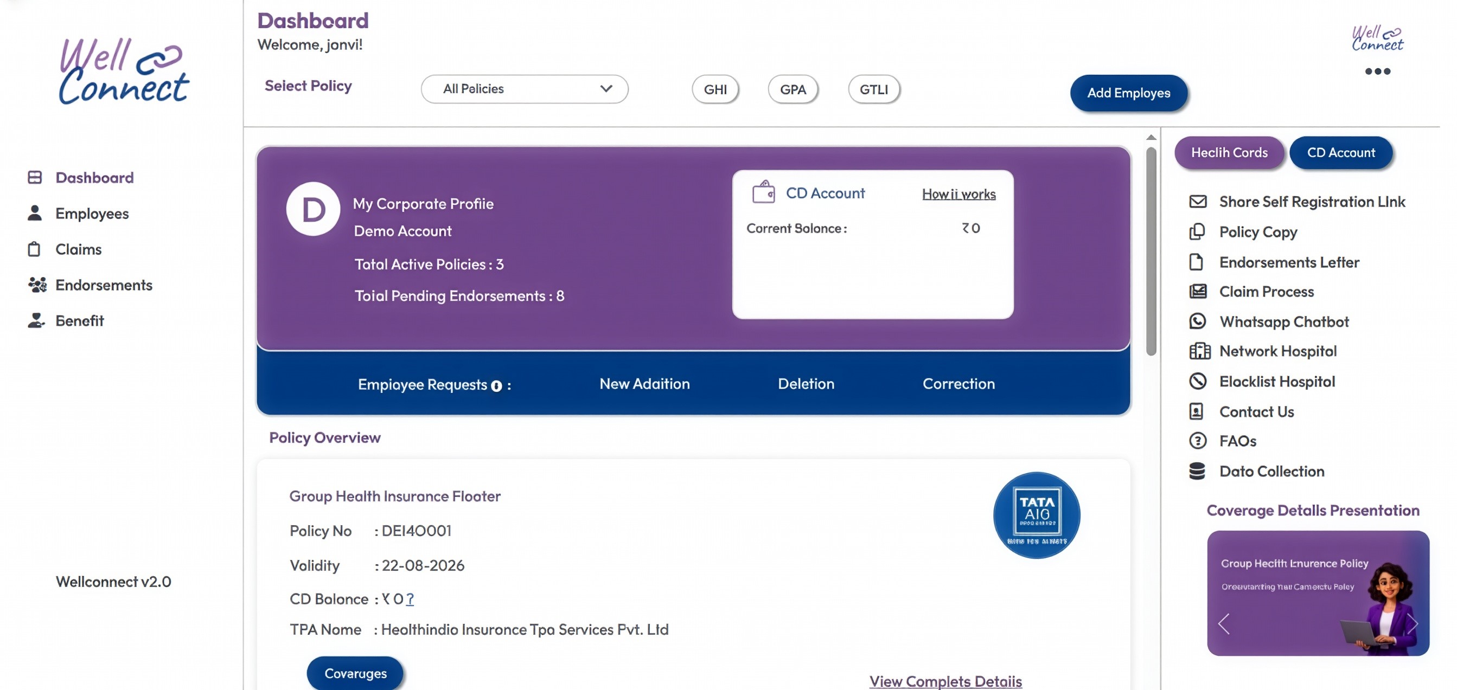Filter by GPA policy type
Viewport: 1457px width, 690px height.
[793, 89]
